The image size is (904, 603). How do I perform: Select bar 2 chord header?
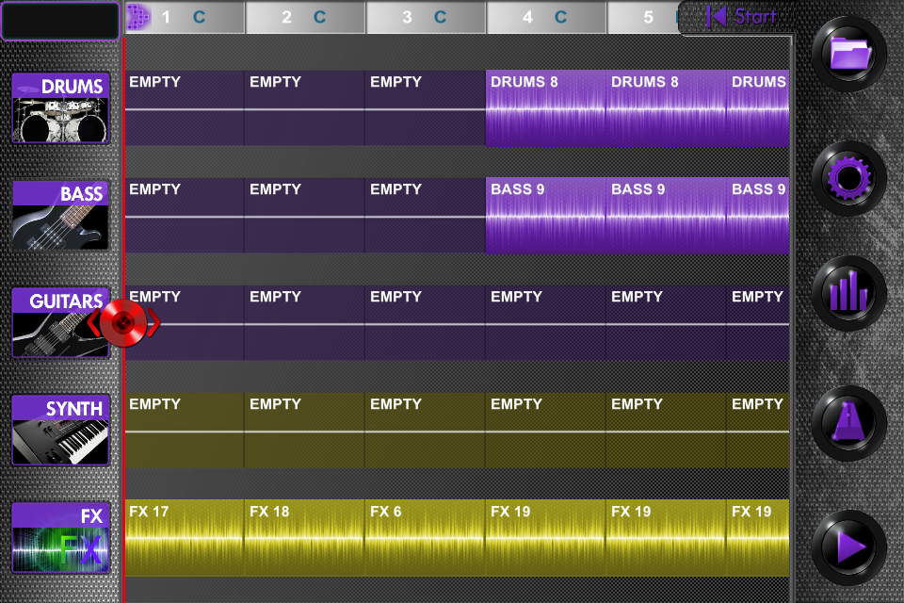point(305,17)
